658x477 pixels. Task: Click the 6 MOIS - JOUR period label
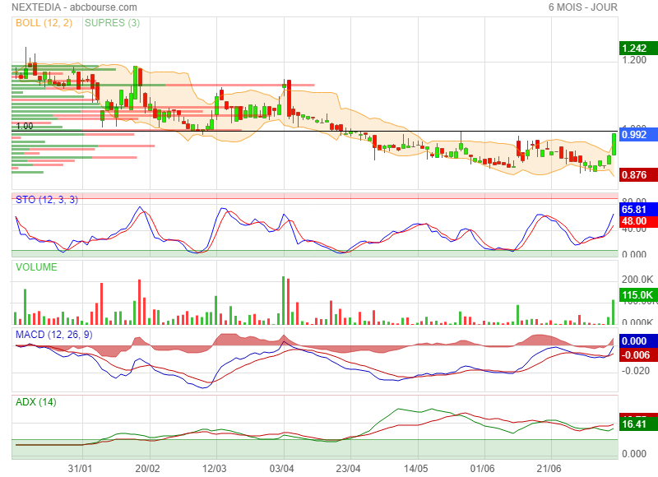tap(582, 7)
